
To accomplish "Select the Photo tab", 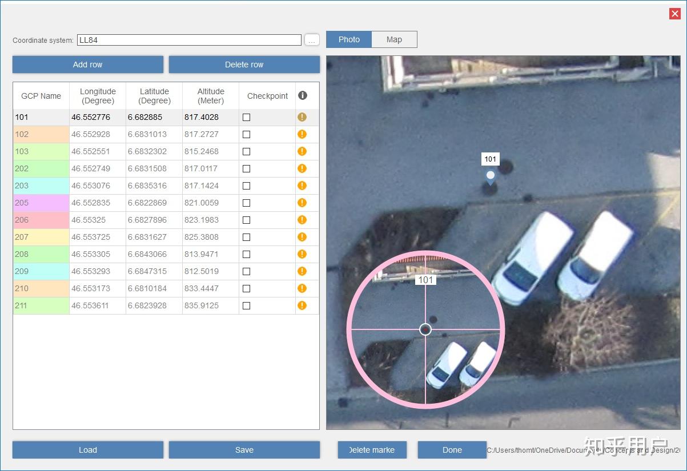I will 349,39.
